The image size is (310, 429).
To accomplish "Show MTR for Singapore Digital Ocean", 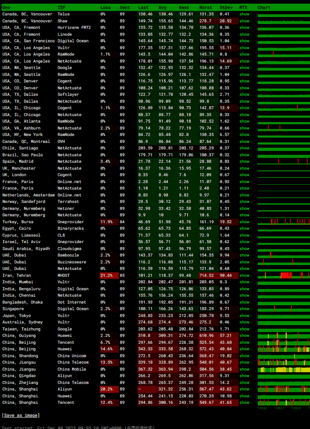I will (244, 308).
